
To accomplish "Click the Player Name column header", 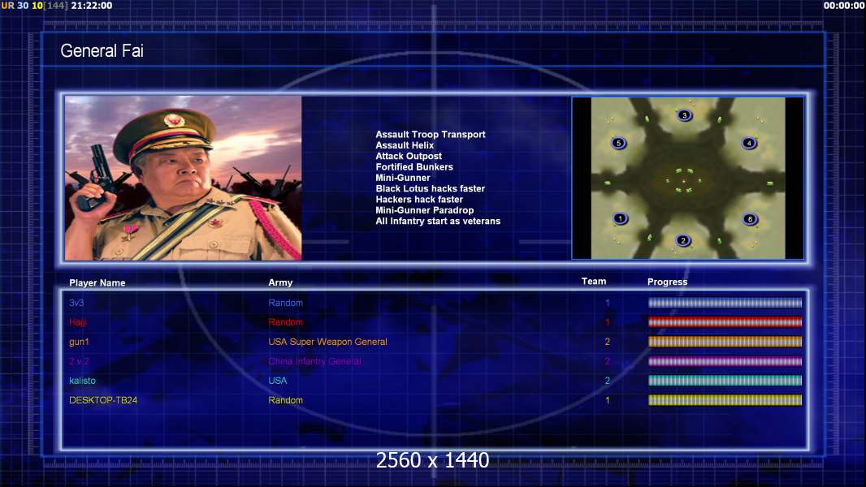I will point(97,283).
